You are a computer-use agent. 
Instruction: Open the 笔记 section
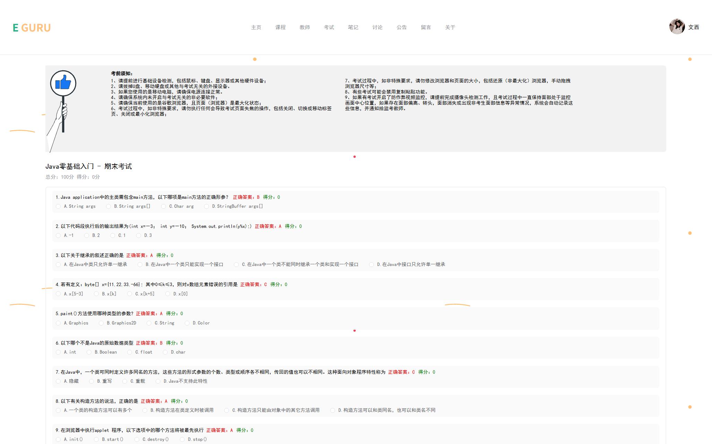tap(353, 27)
